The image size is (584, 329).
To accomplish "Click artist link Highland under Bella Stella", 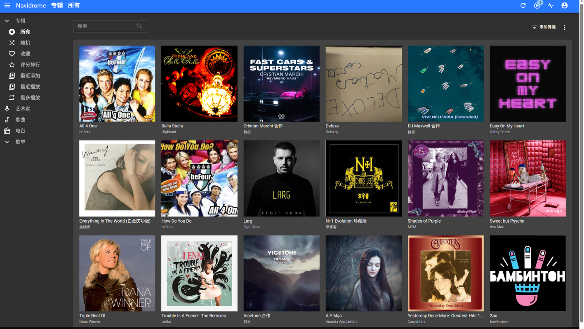I will pyautogui.click(x=169, y=132).
